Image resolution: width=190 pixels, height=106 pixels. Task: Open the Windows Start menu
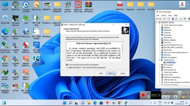64,103
